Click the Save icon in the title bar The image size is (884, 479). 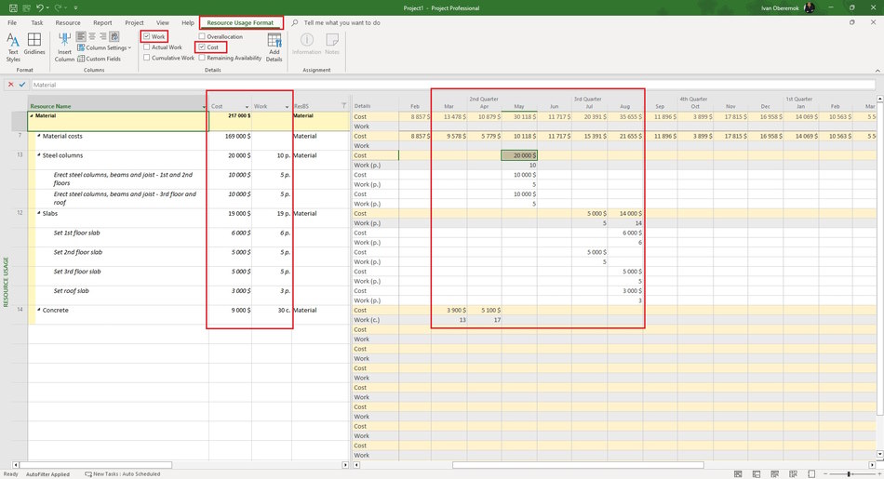coord(13,7)
